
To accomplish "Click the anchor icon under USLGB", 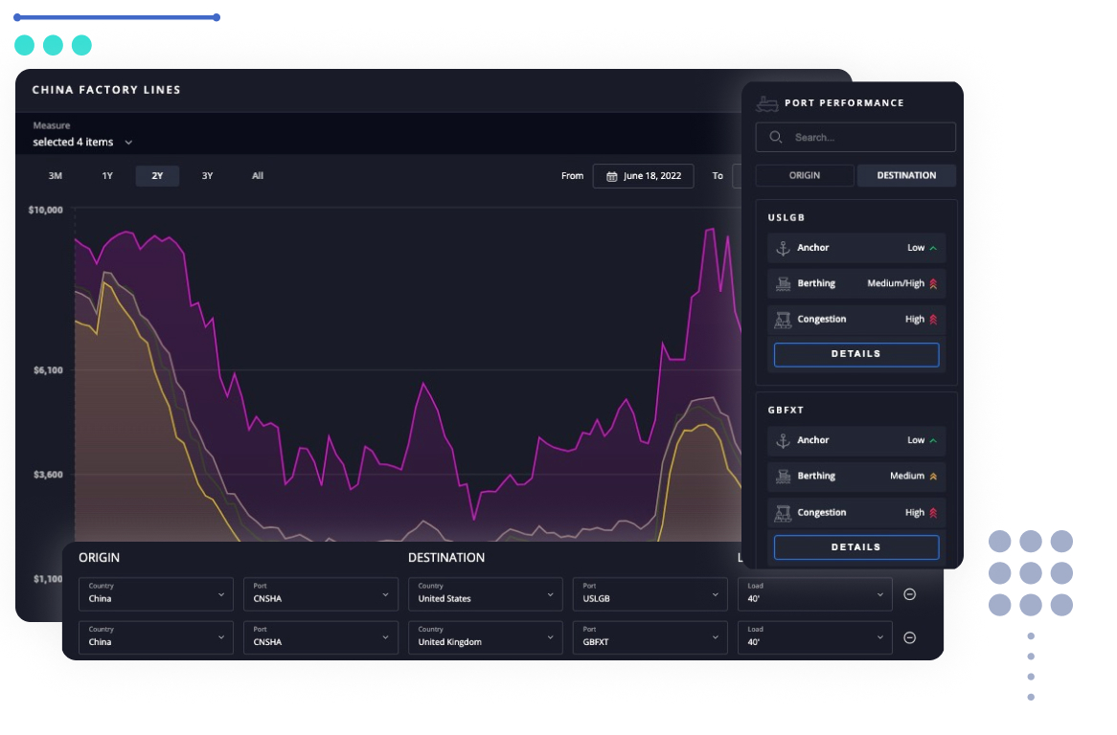I will [783, 248].
